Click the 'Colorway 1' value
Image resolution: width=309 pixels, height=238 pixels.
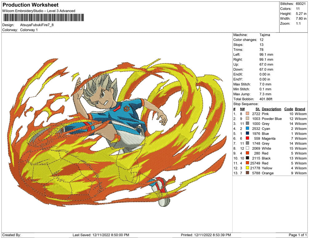(29, 30)
